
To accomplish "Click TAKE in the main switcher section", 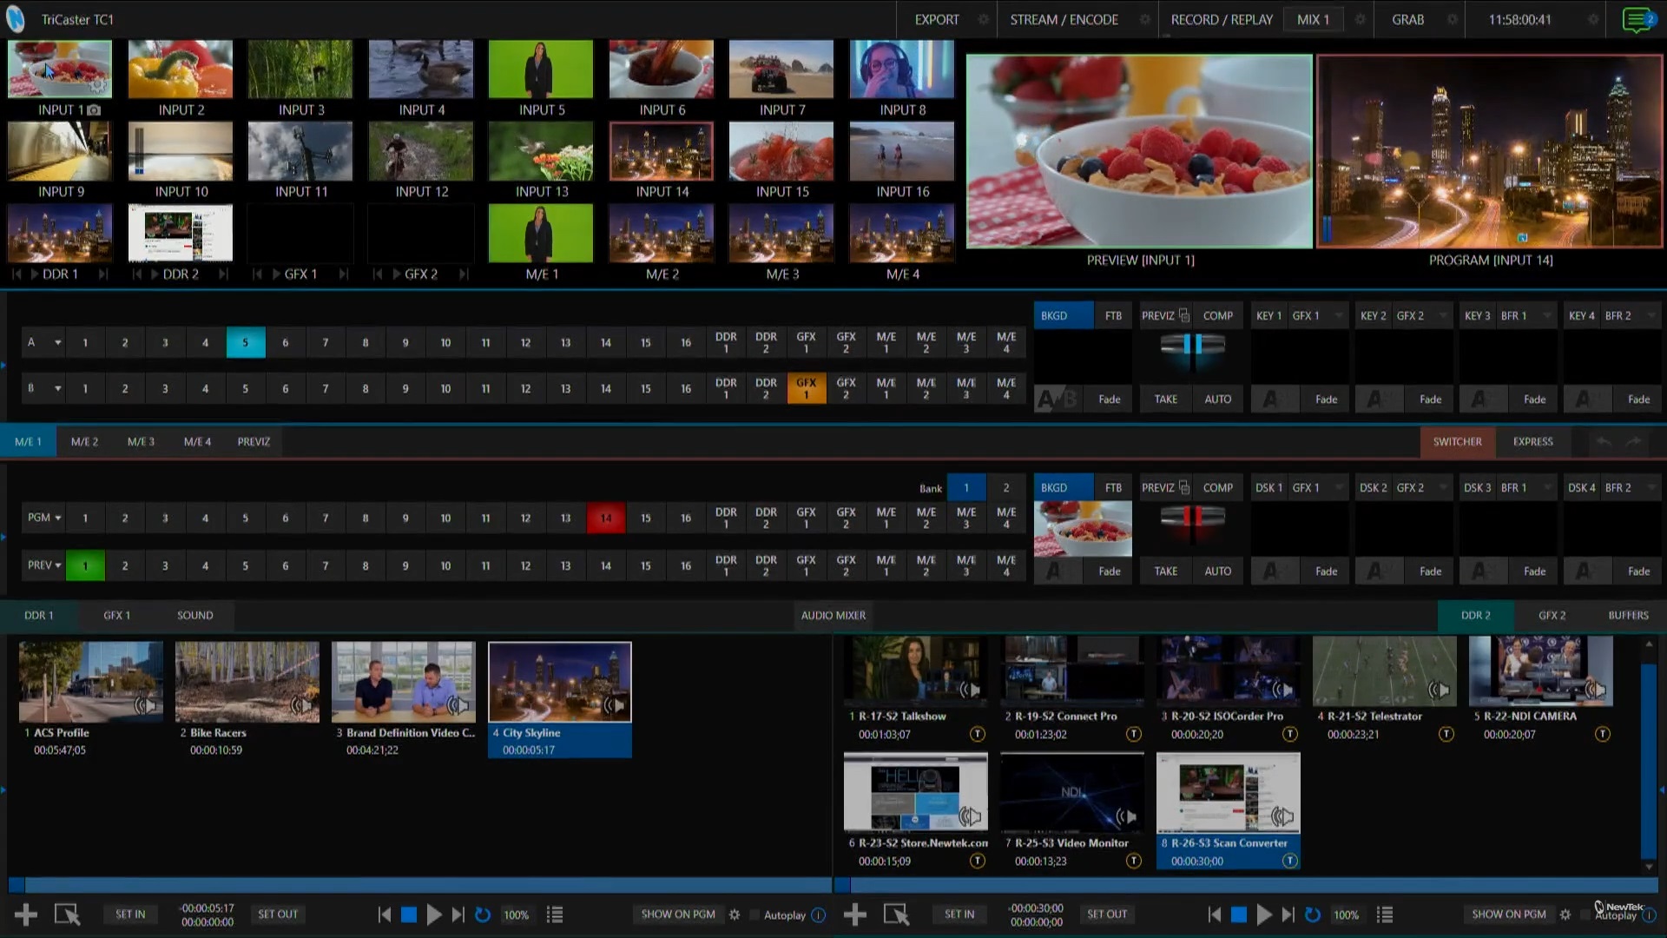I will tap(1166, 571).
